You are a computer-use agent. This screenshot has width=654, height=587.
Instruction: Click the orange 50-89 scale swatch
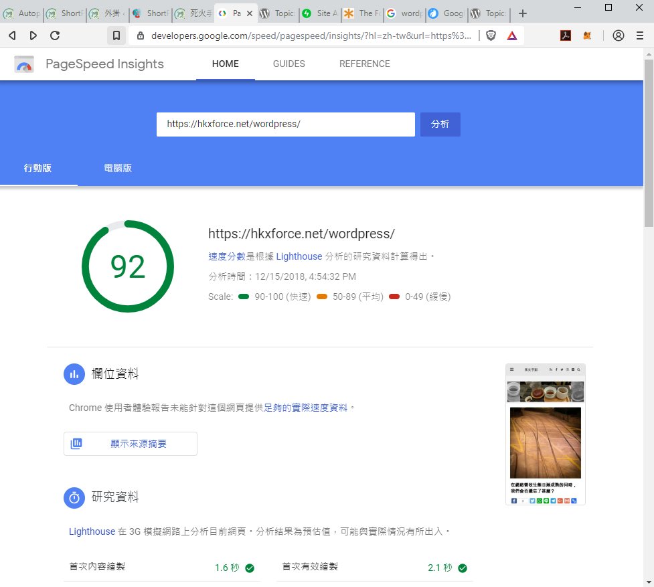[322, 297]
